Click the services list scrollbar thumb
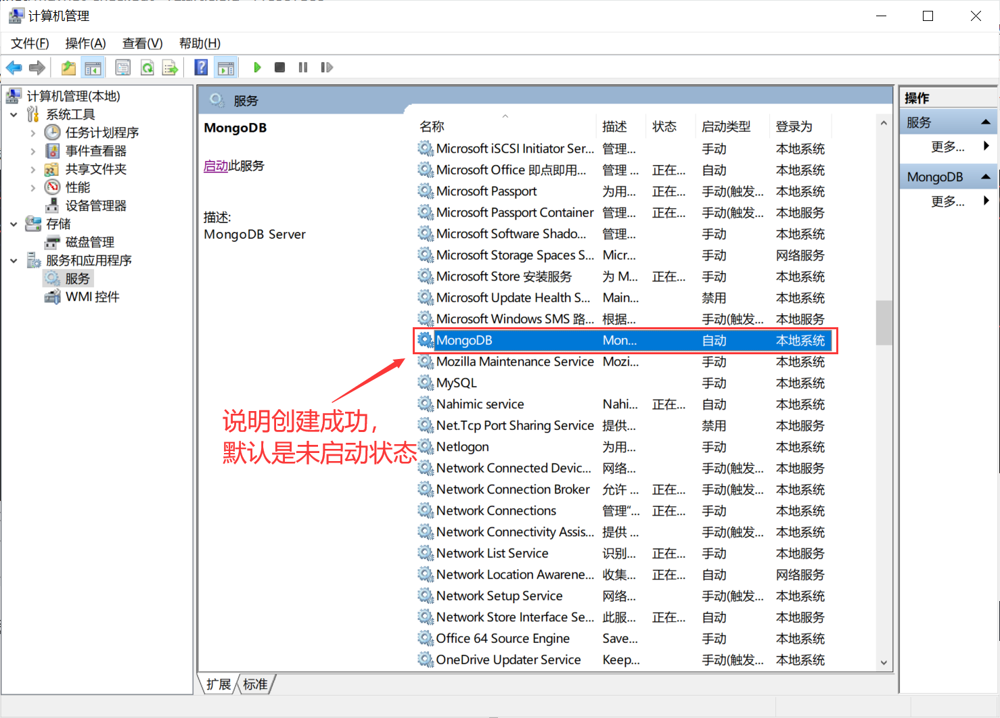This screenshot has height=718, width=1000. (884, 322)
